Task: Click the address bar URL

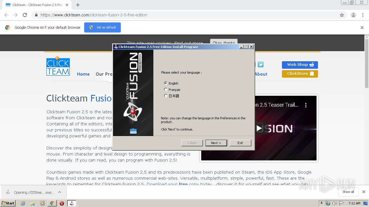Action: click(x=94, y=15)
